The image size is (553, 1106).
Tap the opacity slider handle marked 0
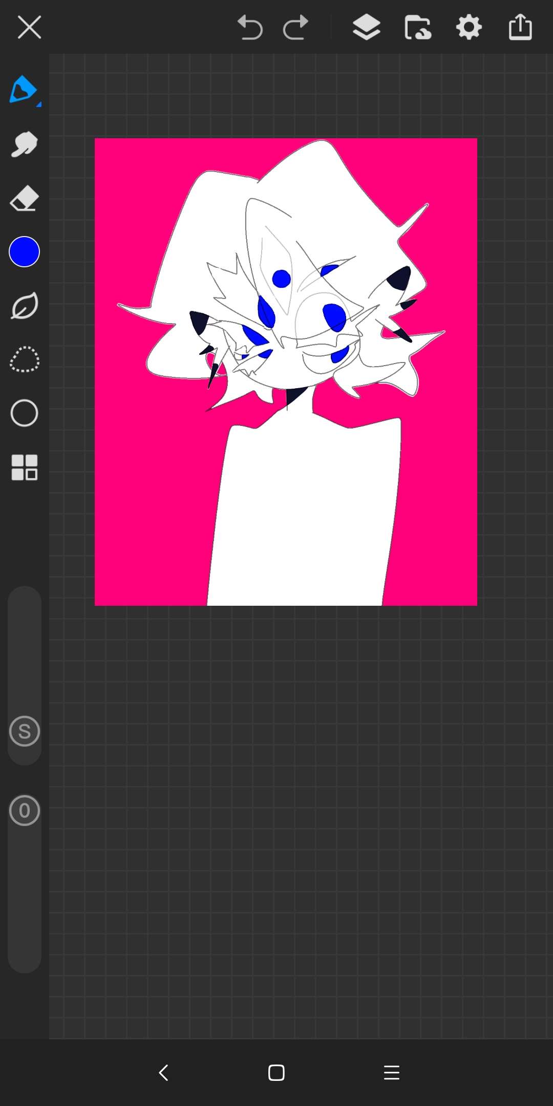pyautogui.click(x=24, y=811)
